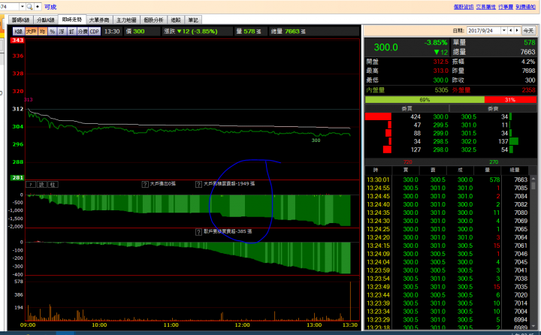
Task: Click the tick list scrollbar up arrow
Action: [533, 179]
